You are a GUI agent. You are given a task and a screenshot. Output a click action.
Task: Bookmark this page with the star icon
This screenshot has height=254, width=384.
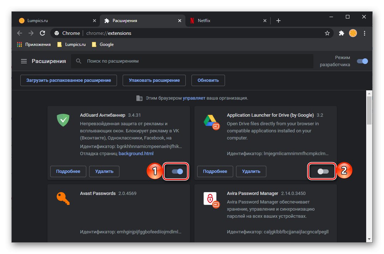click(x=327, y=33)
